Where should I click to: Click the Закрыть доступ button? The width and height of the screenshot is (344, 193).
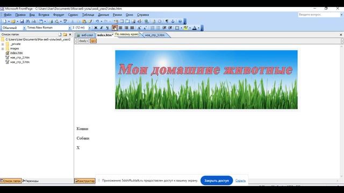click(217, 181)
